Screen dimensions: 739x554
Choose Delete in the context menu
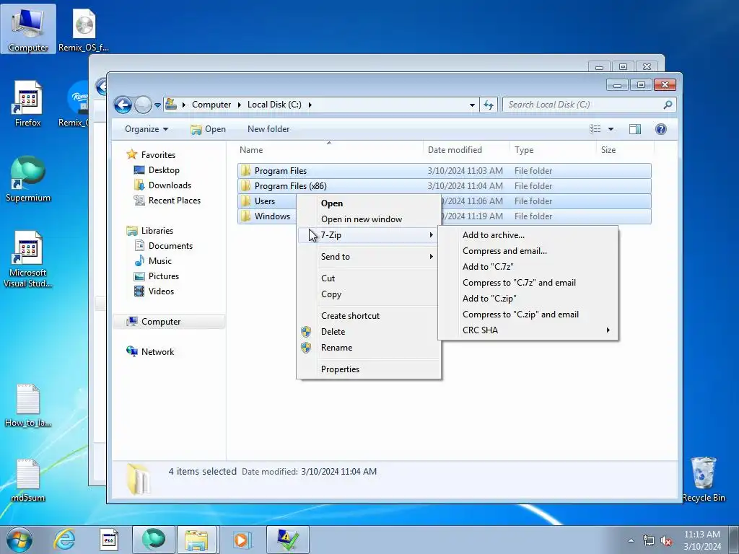click(x=369, y=332)
